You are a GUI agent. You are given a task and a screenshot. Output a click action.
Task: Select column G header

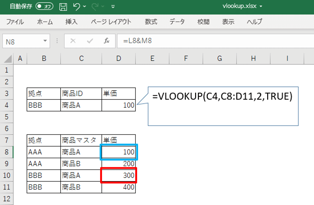[x=219, y=59]
